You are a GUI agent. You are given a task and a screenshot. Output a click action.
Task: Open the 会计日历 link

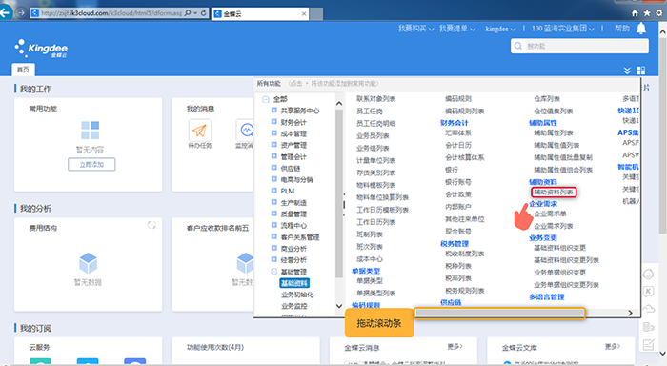tap(458, 145)
